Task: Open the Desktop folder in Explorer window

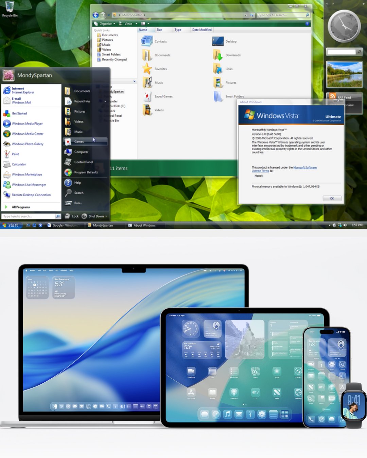Action: (x=224, y=41)
